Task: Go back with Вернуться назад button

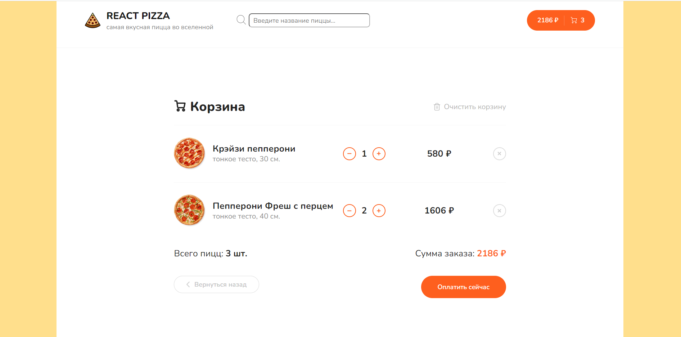Action: [x=216, y=284]
